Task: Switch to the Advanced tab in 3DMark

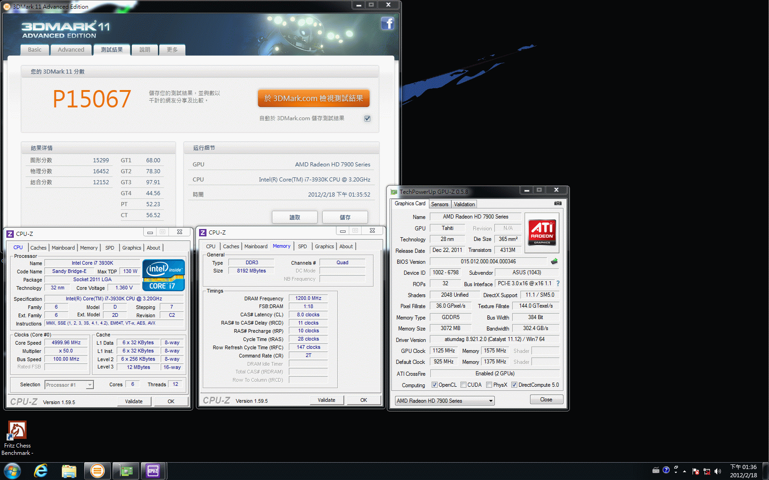Action: (x=71, y=50)
